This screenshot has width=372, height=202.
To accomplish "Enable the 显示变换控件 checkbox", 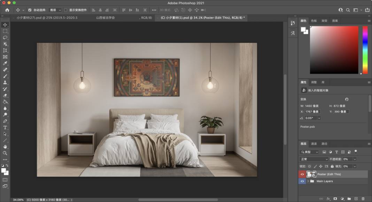I will [x=65, y=10].
